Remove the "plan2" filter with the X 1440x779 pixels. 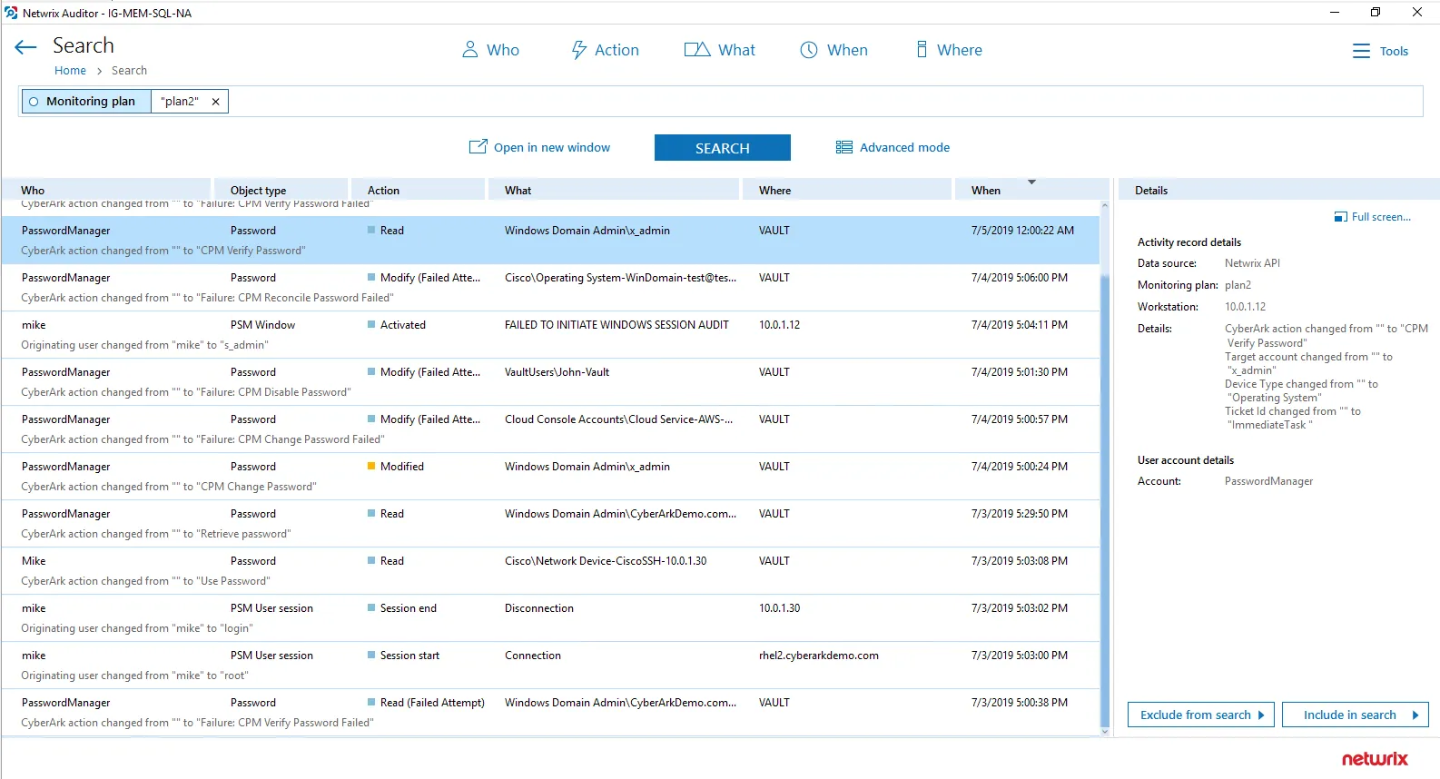[x=216, y=102]
